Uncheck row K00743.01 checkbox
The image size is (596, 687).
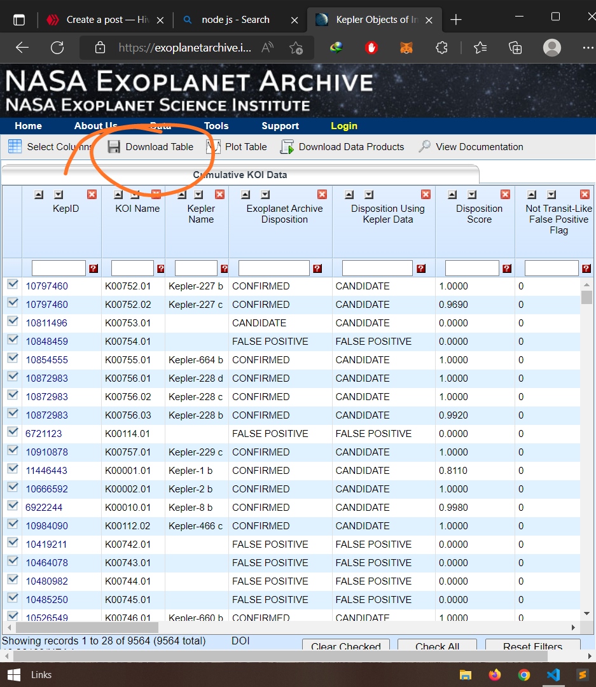[13, 561]
